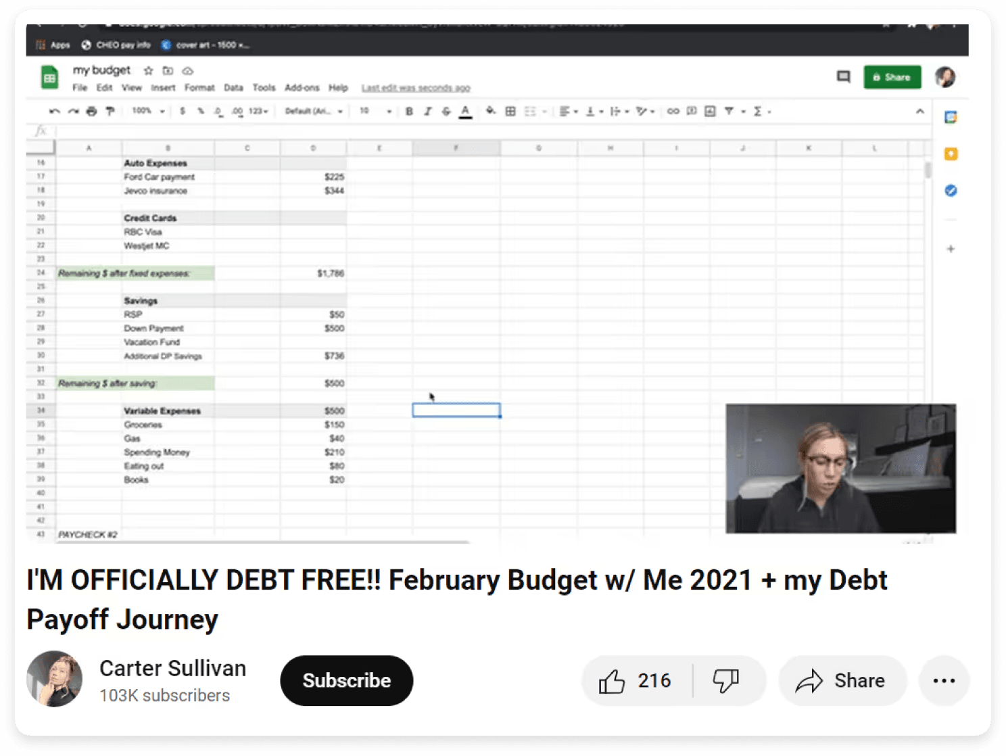Click the insert link icon
This screenshot has height=756, width=1006.
[673, 111]
